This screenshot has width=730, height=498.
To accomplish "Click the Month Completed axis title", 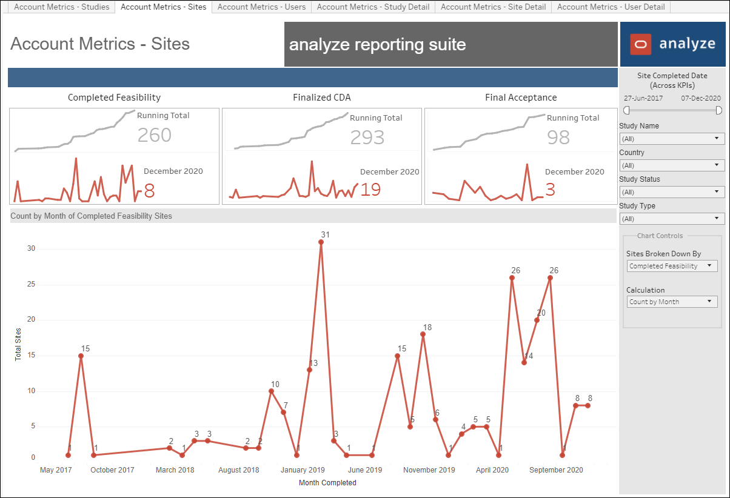I will [327, 483].
